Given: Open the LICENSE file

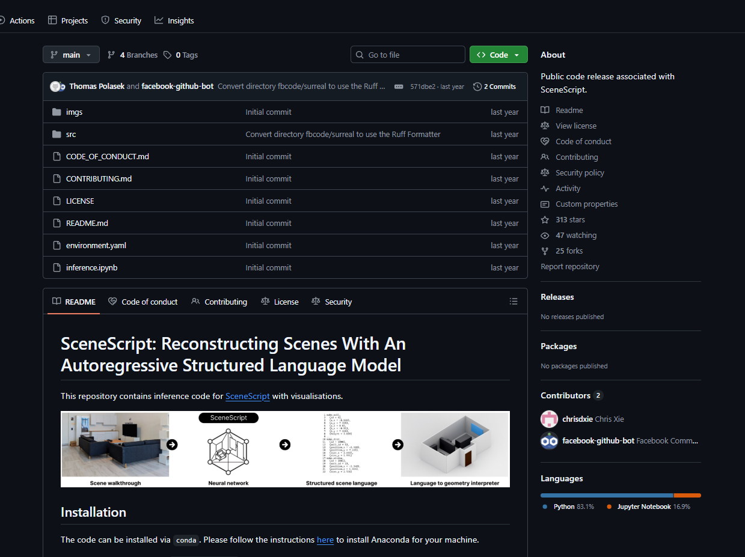Looking at the screenshot, I should pyautogui.click(x=80, y=201).
